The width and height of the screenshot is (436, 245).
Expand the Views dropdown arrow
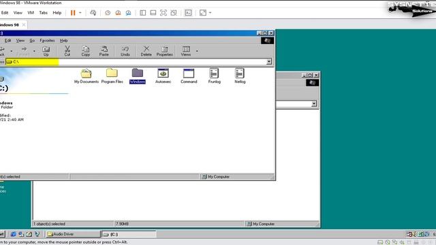pos(197,51)
